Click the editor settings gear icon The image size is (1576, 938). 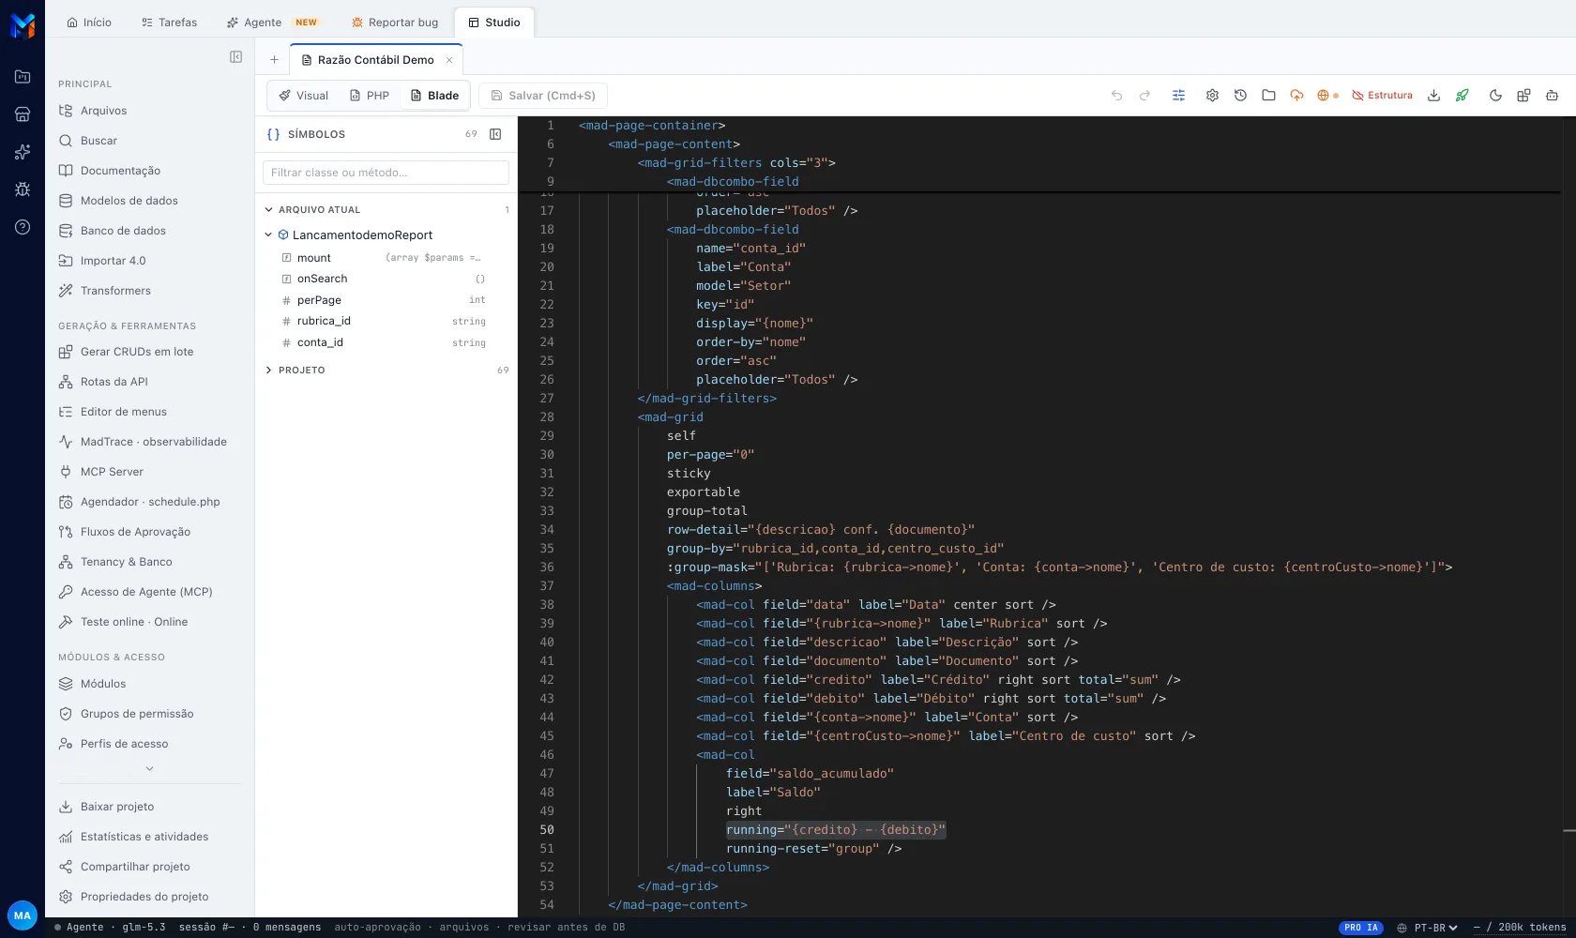1212,96
